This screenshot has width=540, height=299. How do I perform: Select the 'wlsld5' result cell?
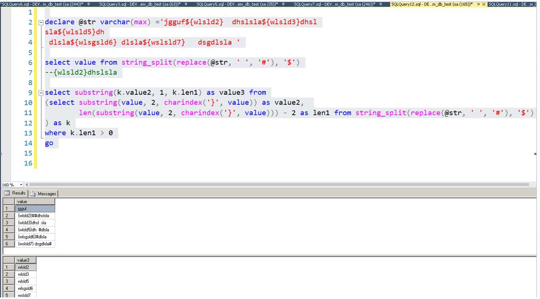[25, 281]
